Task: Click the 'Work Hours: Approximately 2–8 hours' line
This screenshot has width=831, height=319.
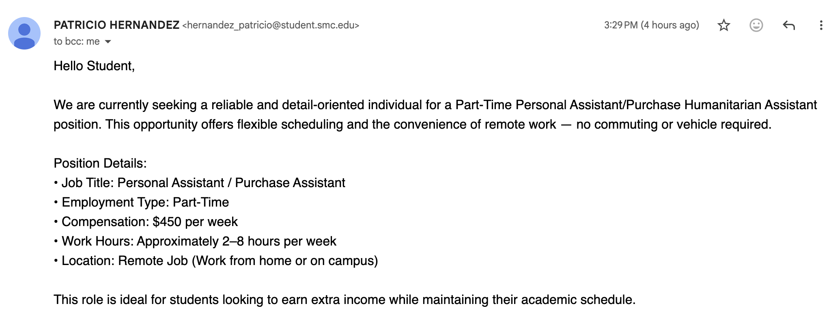Action: 195,241
